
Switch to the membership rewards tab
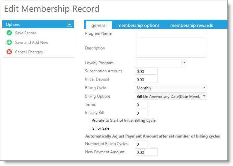192,25
